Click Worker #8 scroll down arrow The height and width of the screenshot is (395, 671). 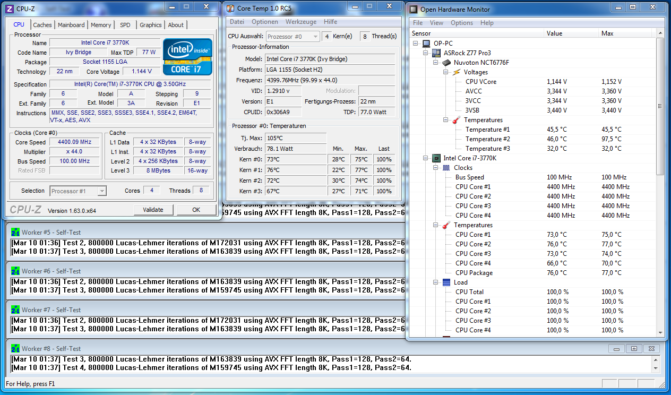click(x=656, y=368)
